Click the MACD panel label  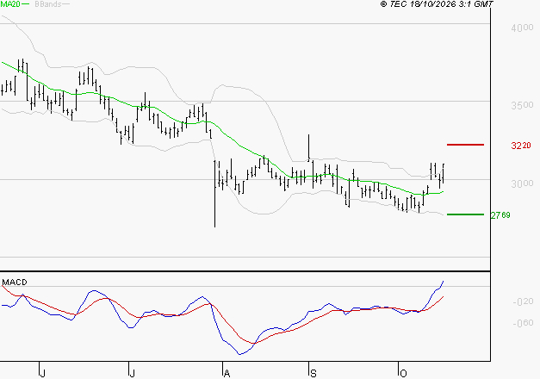tap(15, 283)
